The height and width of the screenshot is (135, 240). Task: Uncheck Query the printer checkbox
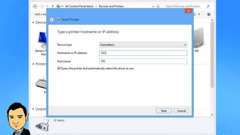pyautogui.click(x=58, y=68)
